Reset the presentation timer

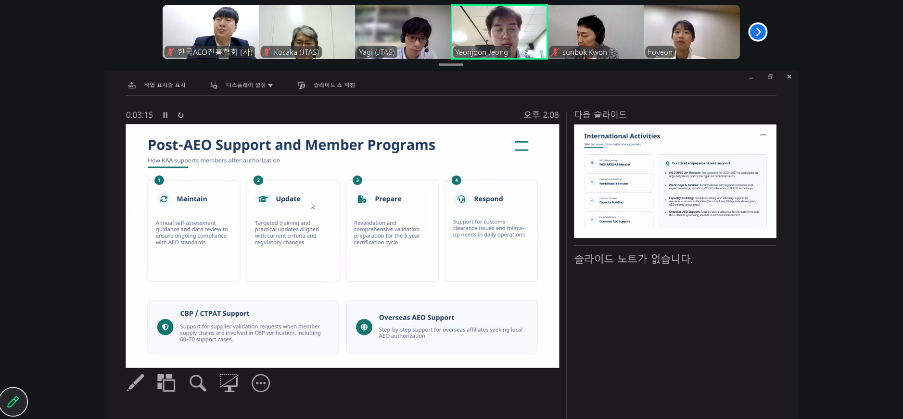coord(181,115)
